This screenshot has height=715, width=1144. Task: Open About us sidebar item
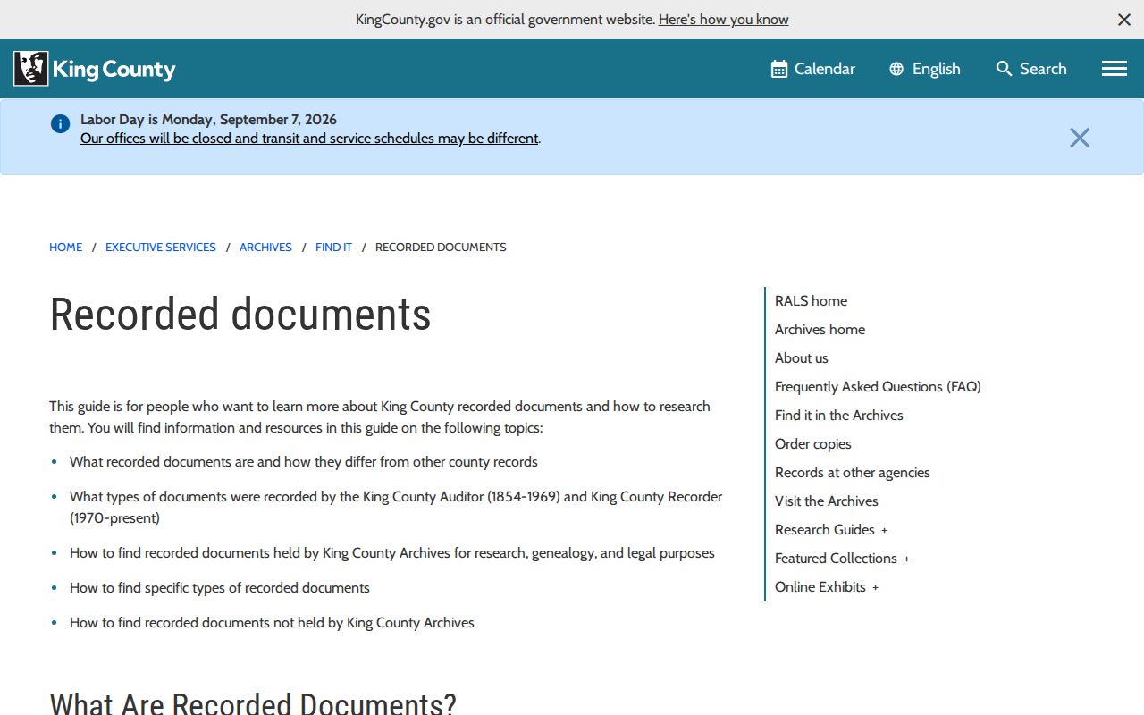(802, 358)
